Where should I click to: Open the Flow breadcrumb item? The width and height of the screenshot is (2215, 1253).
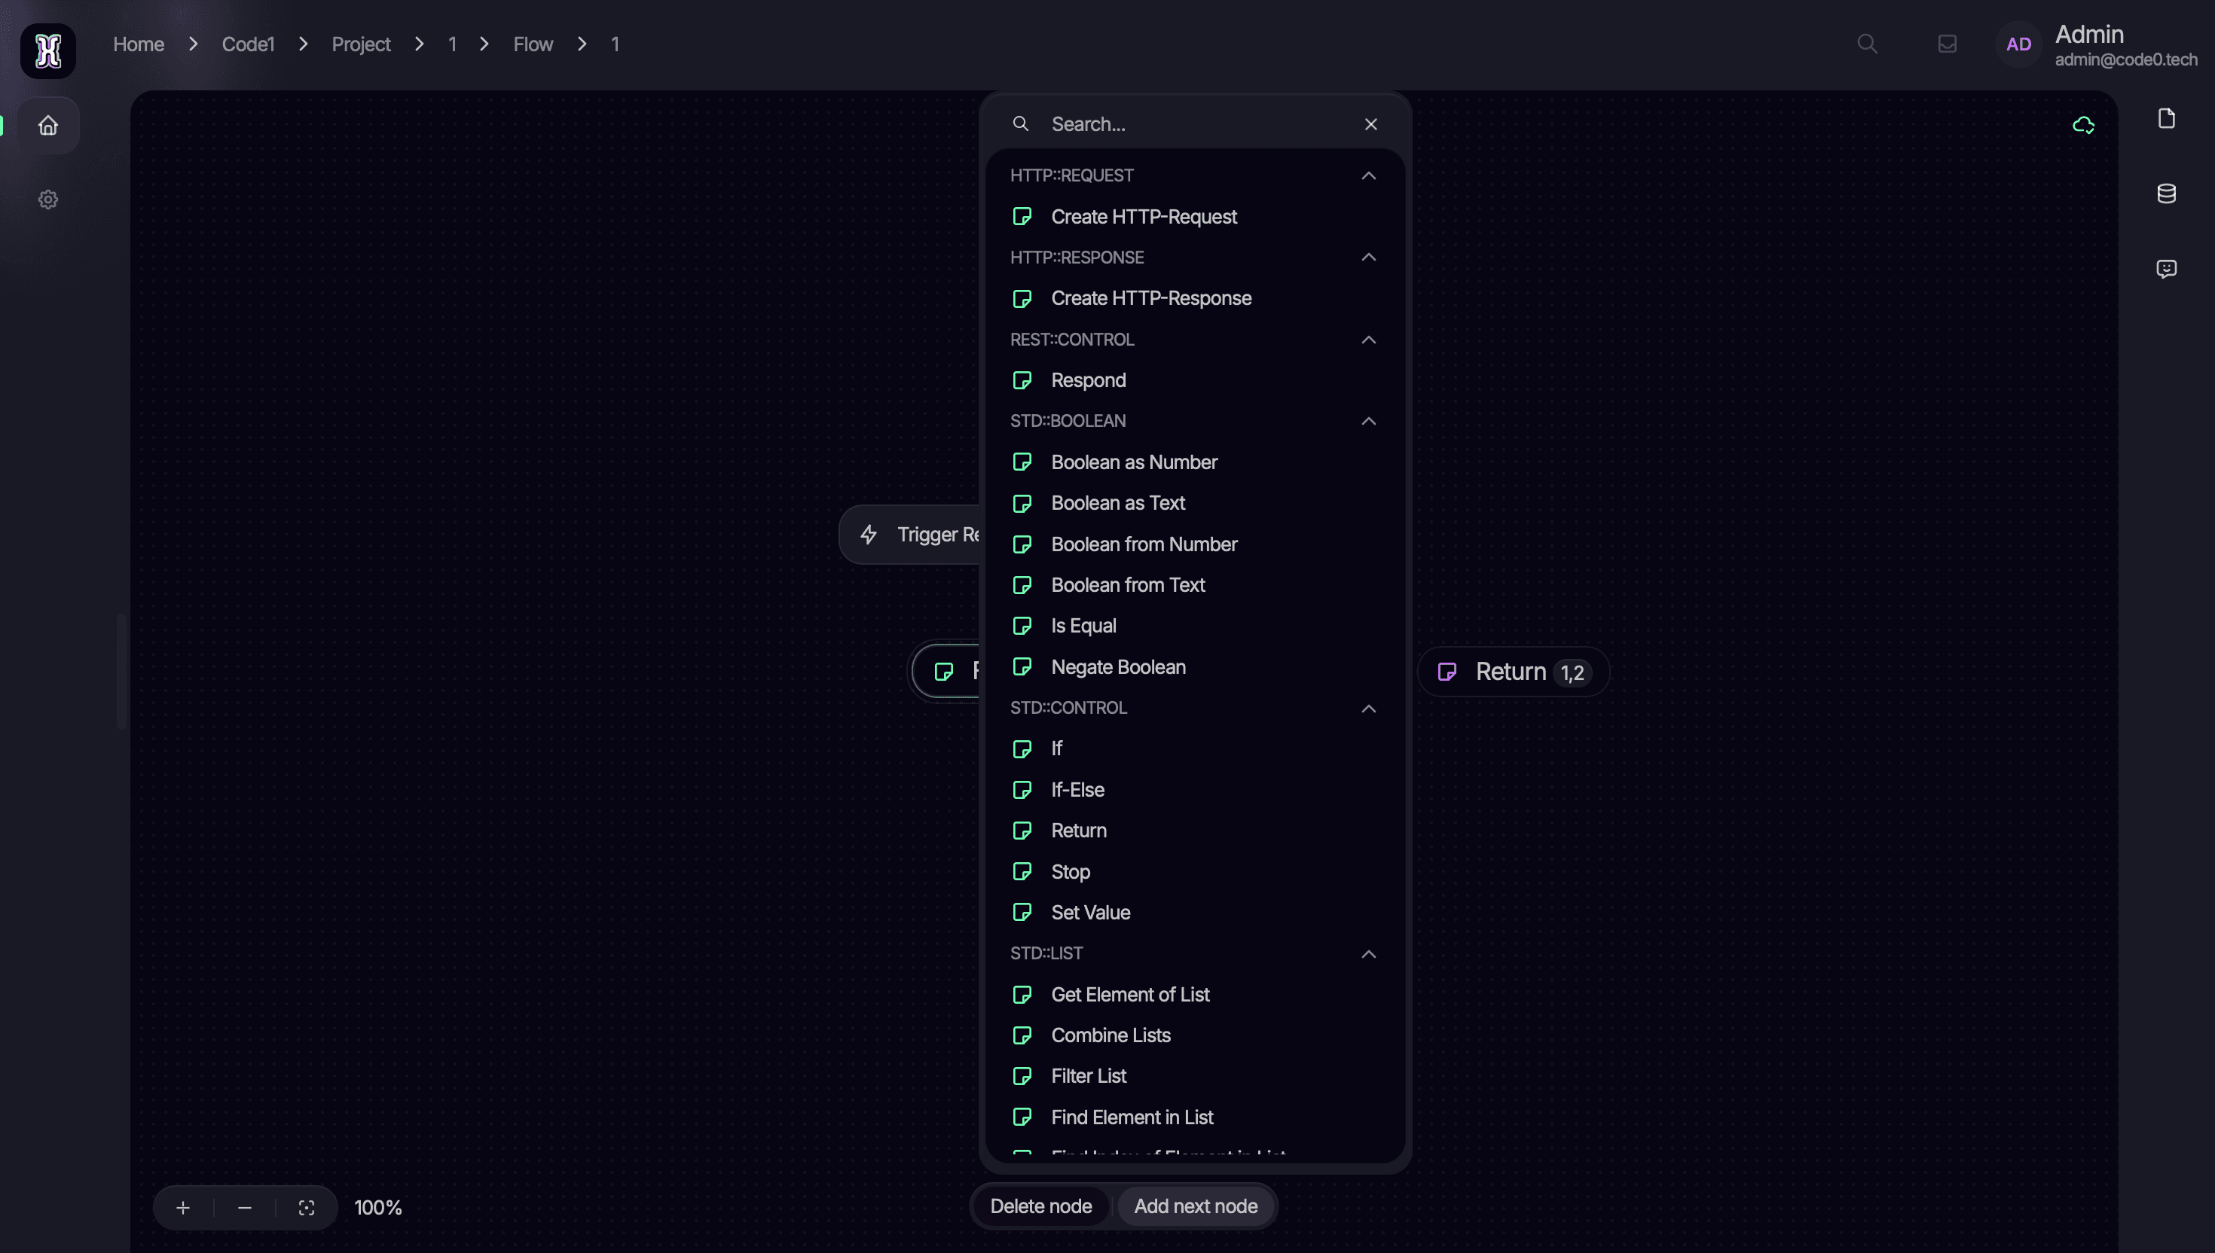(533, 43)
